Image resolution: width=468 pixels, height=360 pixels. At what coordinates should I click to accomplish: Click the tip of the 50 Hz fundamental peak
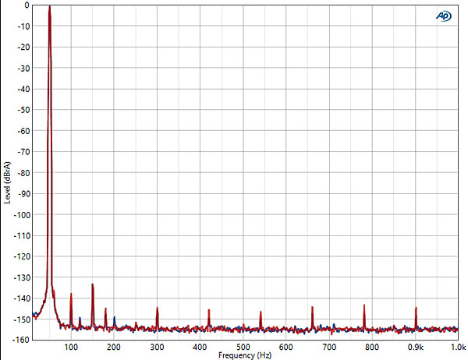click(50, 6)
